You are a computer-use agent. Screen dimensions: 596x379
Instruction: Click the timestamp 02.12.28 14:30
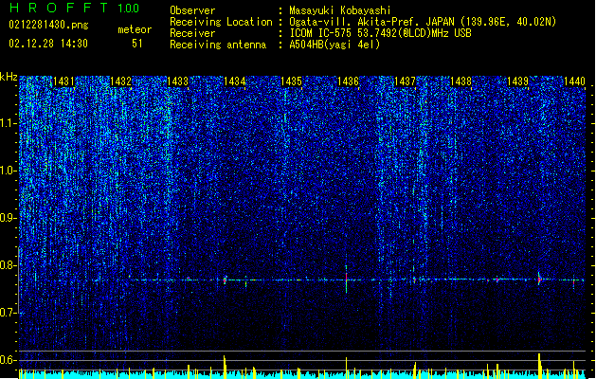[48, 44]
